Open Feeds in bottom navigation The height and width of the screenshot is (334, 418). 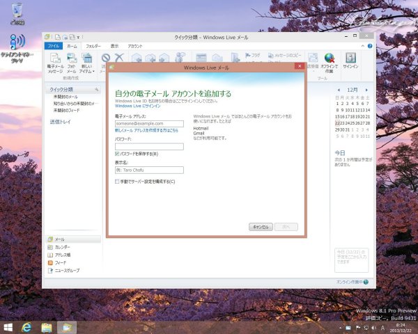[57, 262]
